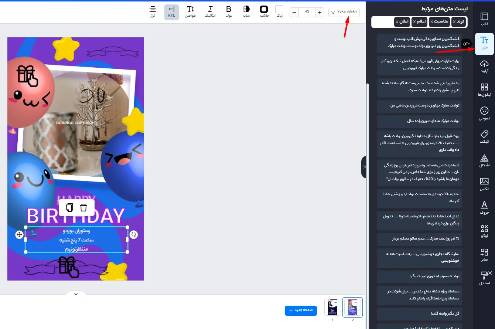Viewport: 495px width, 329px height.
Task: Open the استایل (style) roller panel
Action: pyautogui.click(x=484, y=278)
